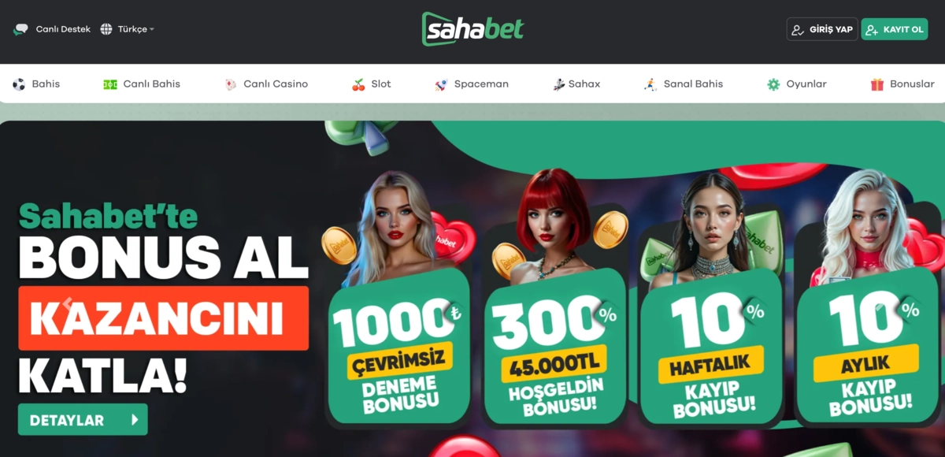Click the green Canlı Bahis field icon
Viewport: 945px width, 457px height.
(x=110, y=84)
